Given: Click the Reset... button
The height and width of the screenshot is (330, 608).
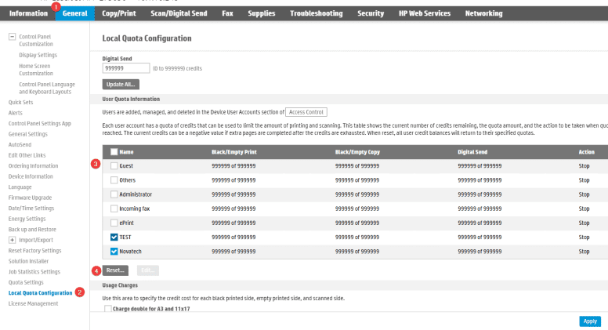Looking at the screenshot, I should point(117,270).
